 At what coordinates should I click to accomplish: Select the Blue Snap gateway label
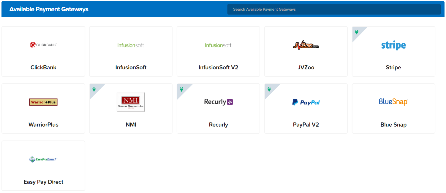tap(393, 125)
